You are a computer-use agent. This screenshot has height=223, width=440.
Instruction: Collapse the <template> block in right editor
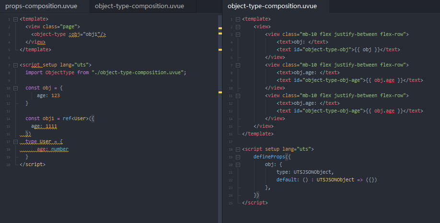[x=238, y=19]
